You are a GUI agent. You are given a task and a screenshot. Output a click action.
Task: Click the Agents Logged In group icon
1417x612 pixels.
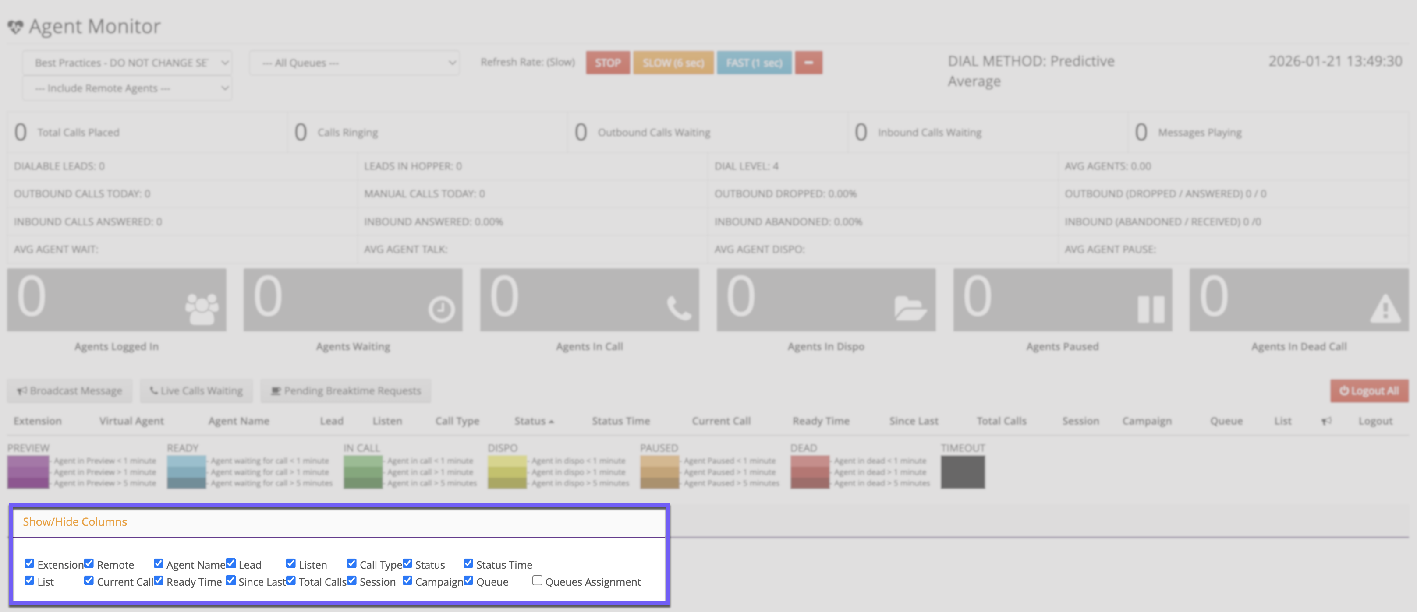(x=201, y=309)
